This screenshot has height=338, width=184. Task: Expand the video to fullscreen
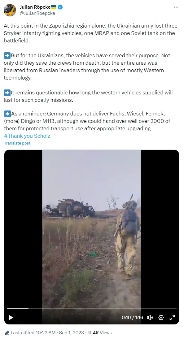(172, 317)
